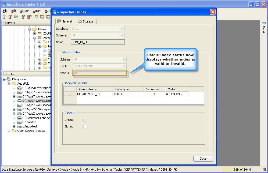Collapse the AquaFold folder node

[x=9, y=84]
